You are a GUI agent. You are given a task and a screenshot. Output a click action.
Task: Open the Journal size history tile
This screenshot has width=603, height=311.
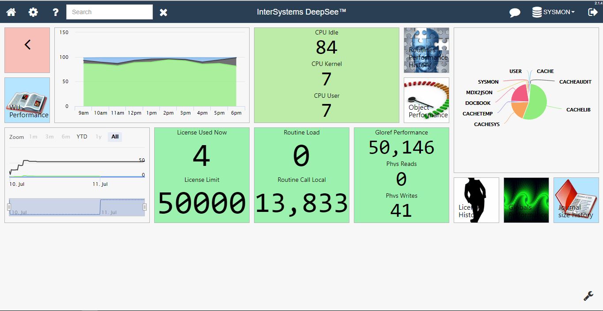point(576,200)
